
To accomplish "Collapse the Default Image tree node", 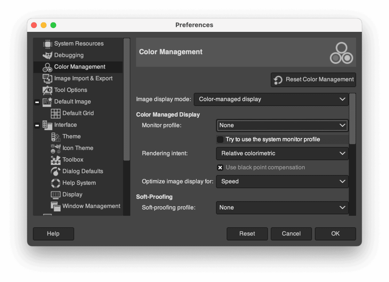I will (x=37, y=102).
